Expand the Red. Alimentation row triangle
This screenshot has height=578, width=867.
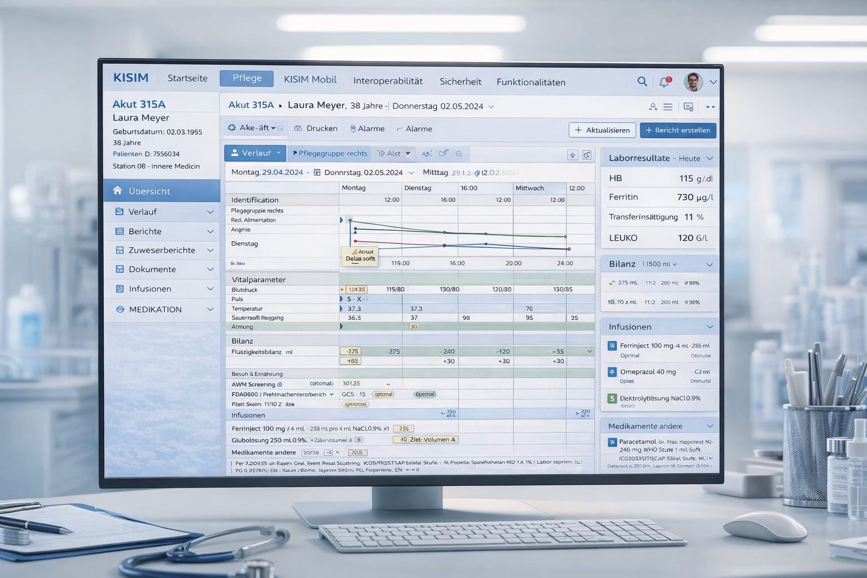tap(341, 220)
